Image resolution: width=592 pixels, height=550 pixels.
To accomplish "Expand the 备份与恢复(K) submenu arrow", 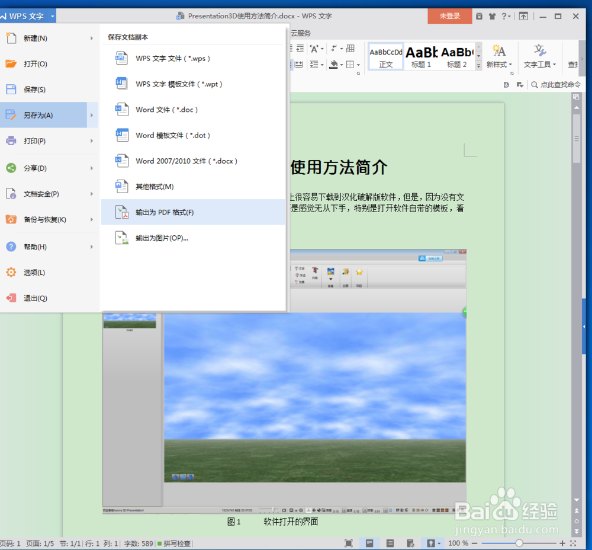I will [92, 219].
